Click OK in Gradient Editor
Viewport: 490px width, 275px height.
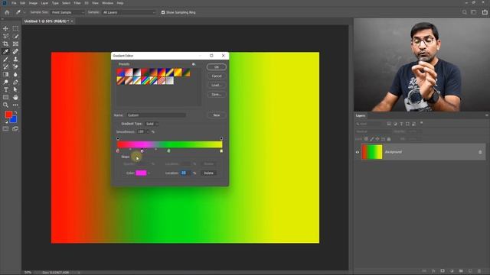216,67
